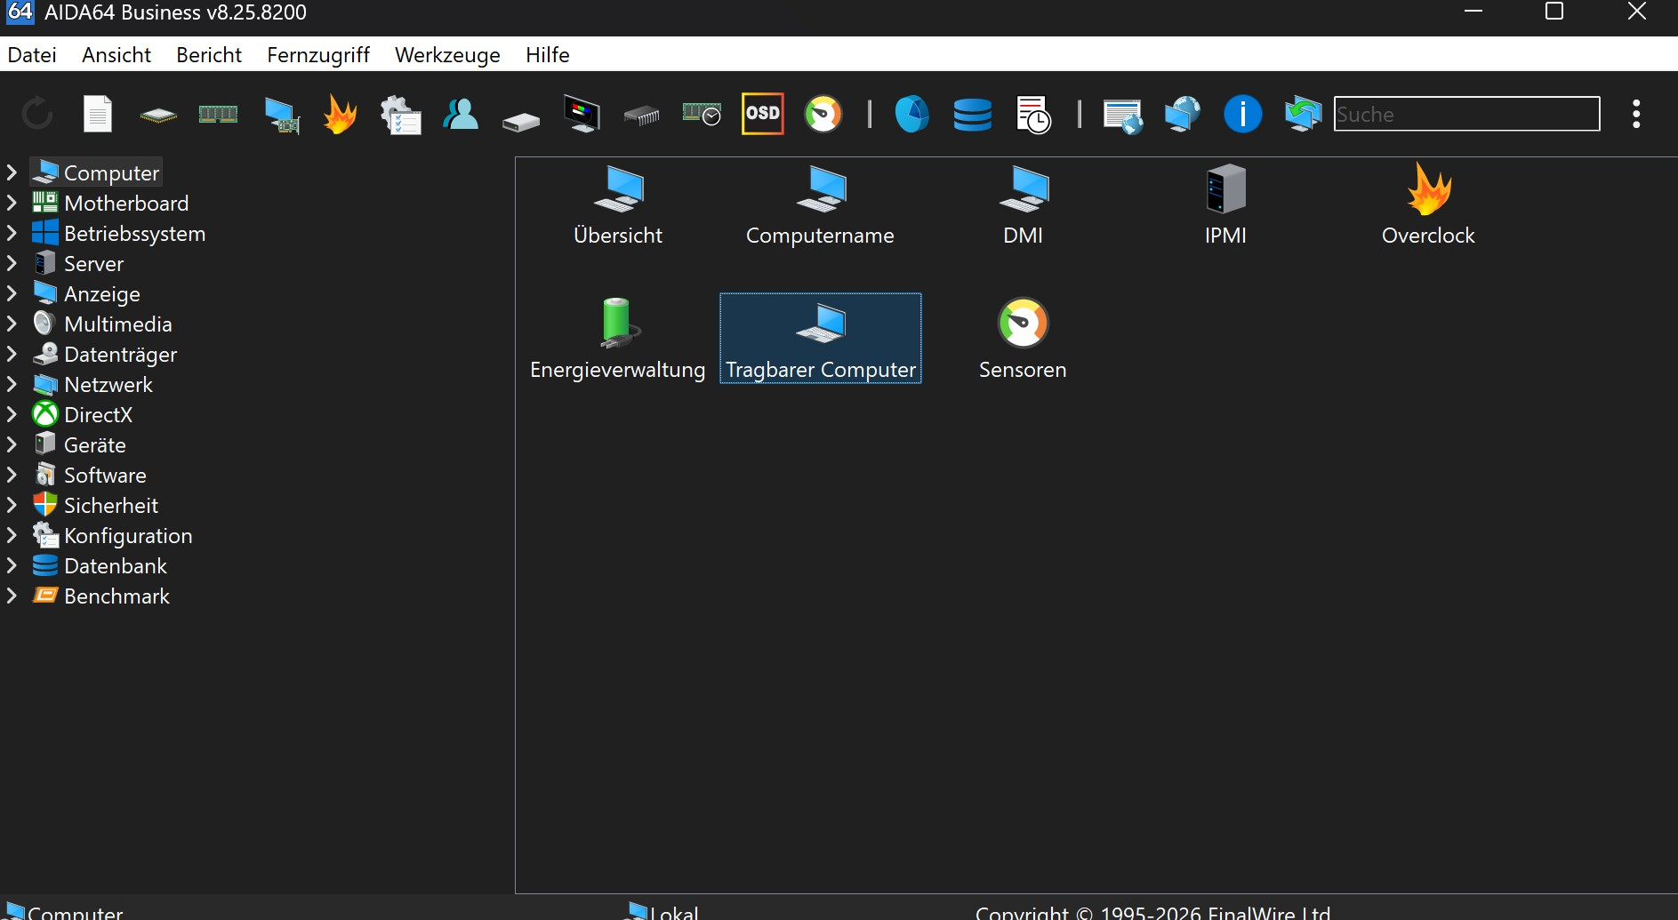Click the user person toolbar icon

461,114
